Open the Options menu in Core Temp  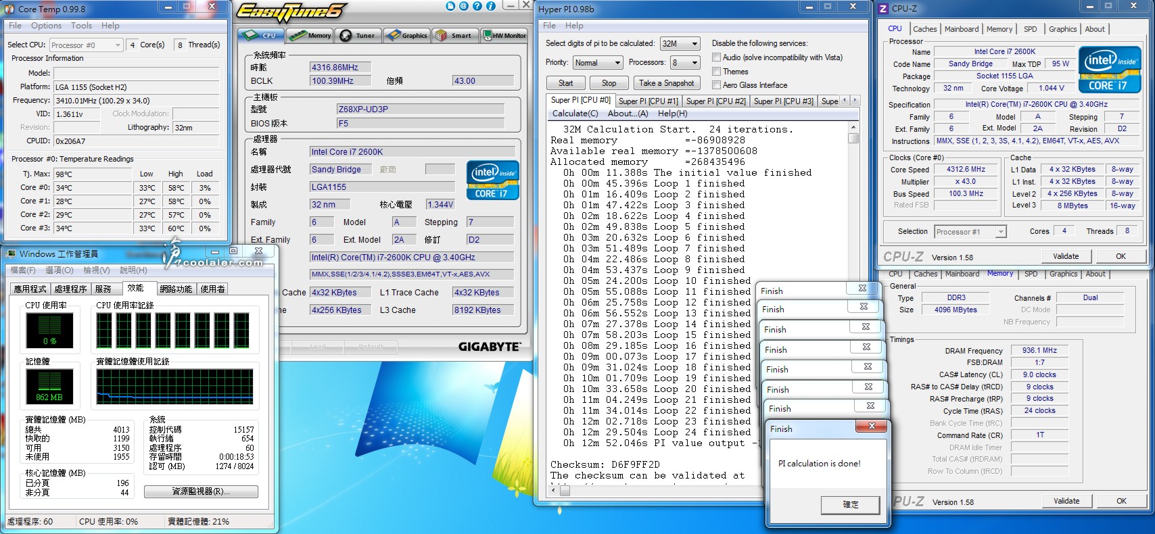click(x=46, y=26)
